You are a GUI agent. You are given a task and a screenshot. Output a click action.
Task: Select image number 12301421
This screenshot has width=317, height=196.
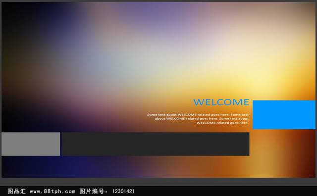pyautogui.click(x=123, y=191)
